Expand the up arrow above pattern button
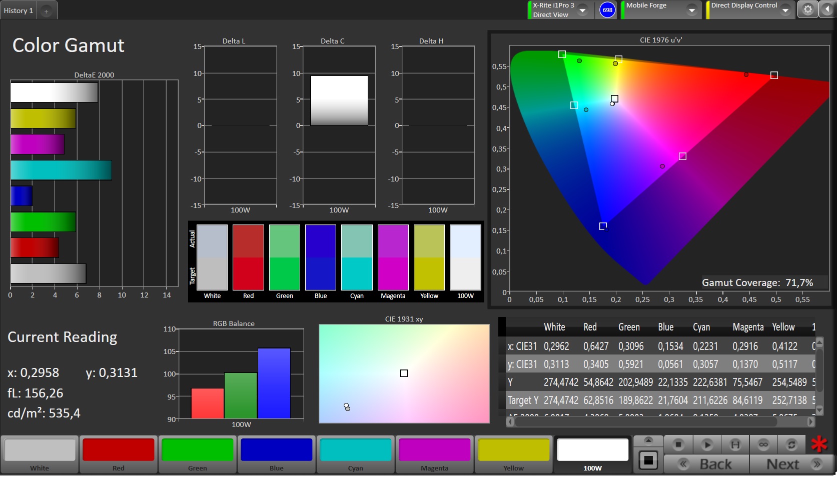837x503 pixels. [x=648, y=440]
